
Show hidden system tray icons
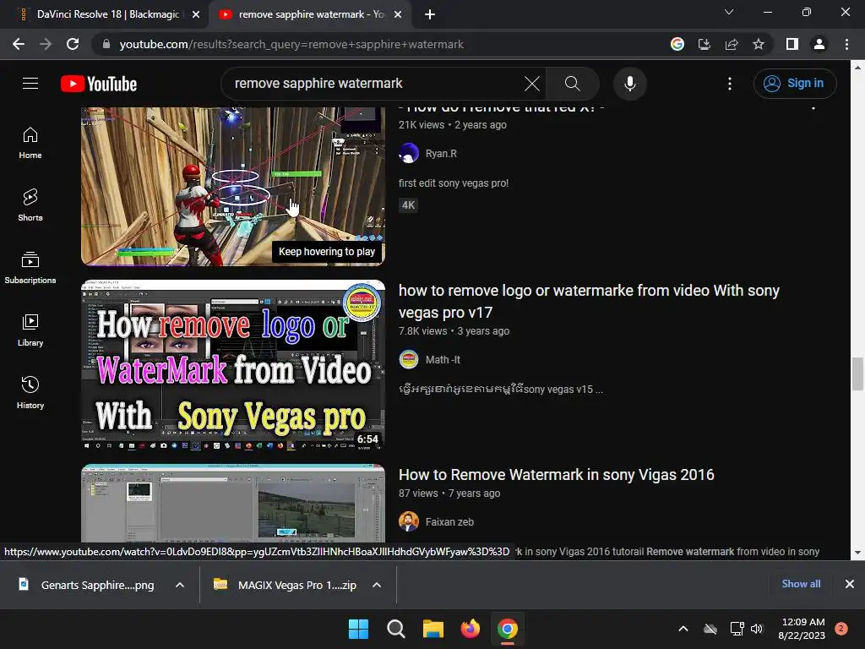[683, 629]
